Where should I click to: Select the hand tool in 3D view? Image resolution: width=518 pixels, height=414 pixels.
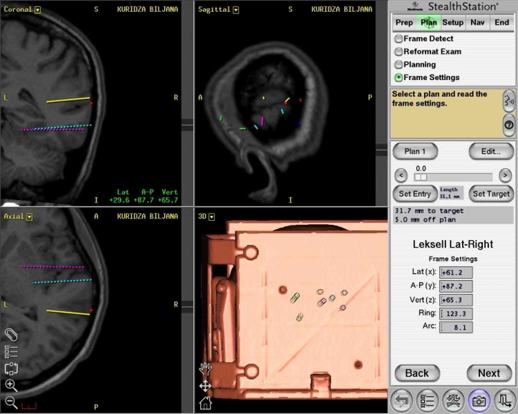(x=205, y=369)
